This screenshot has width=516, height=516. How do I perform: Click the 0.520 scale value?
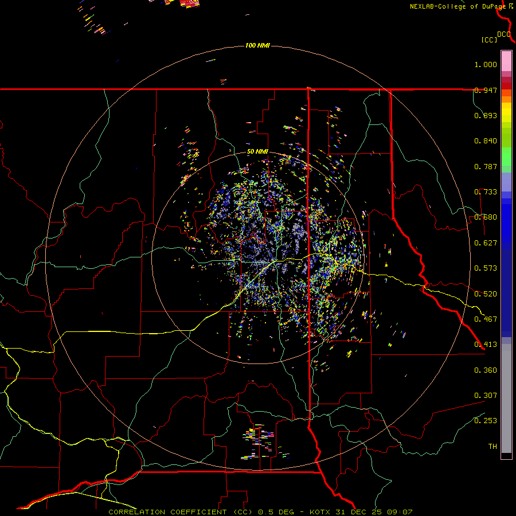point(486,294)
